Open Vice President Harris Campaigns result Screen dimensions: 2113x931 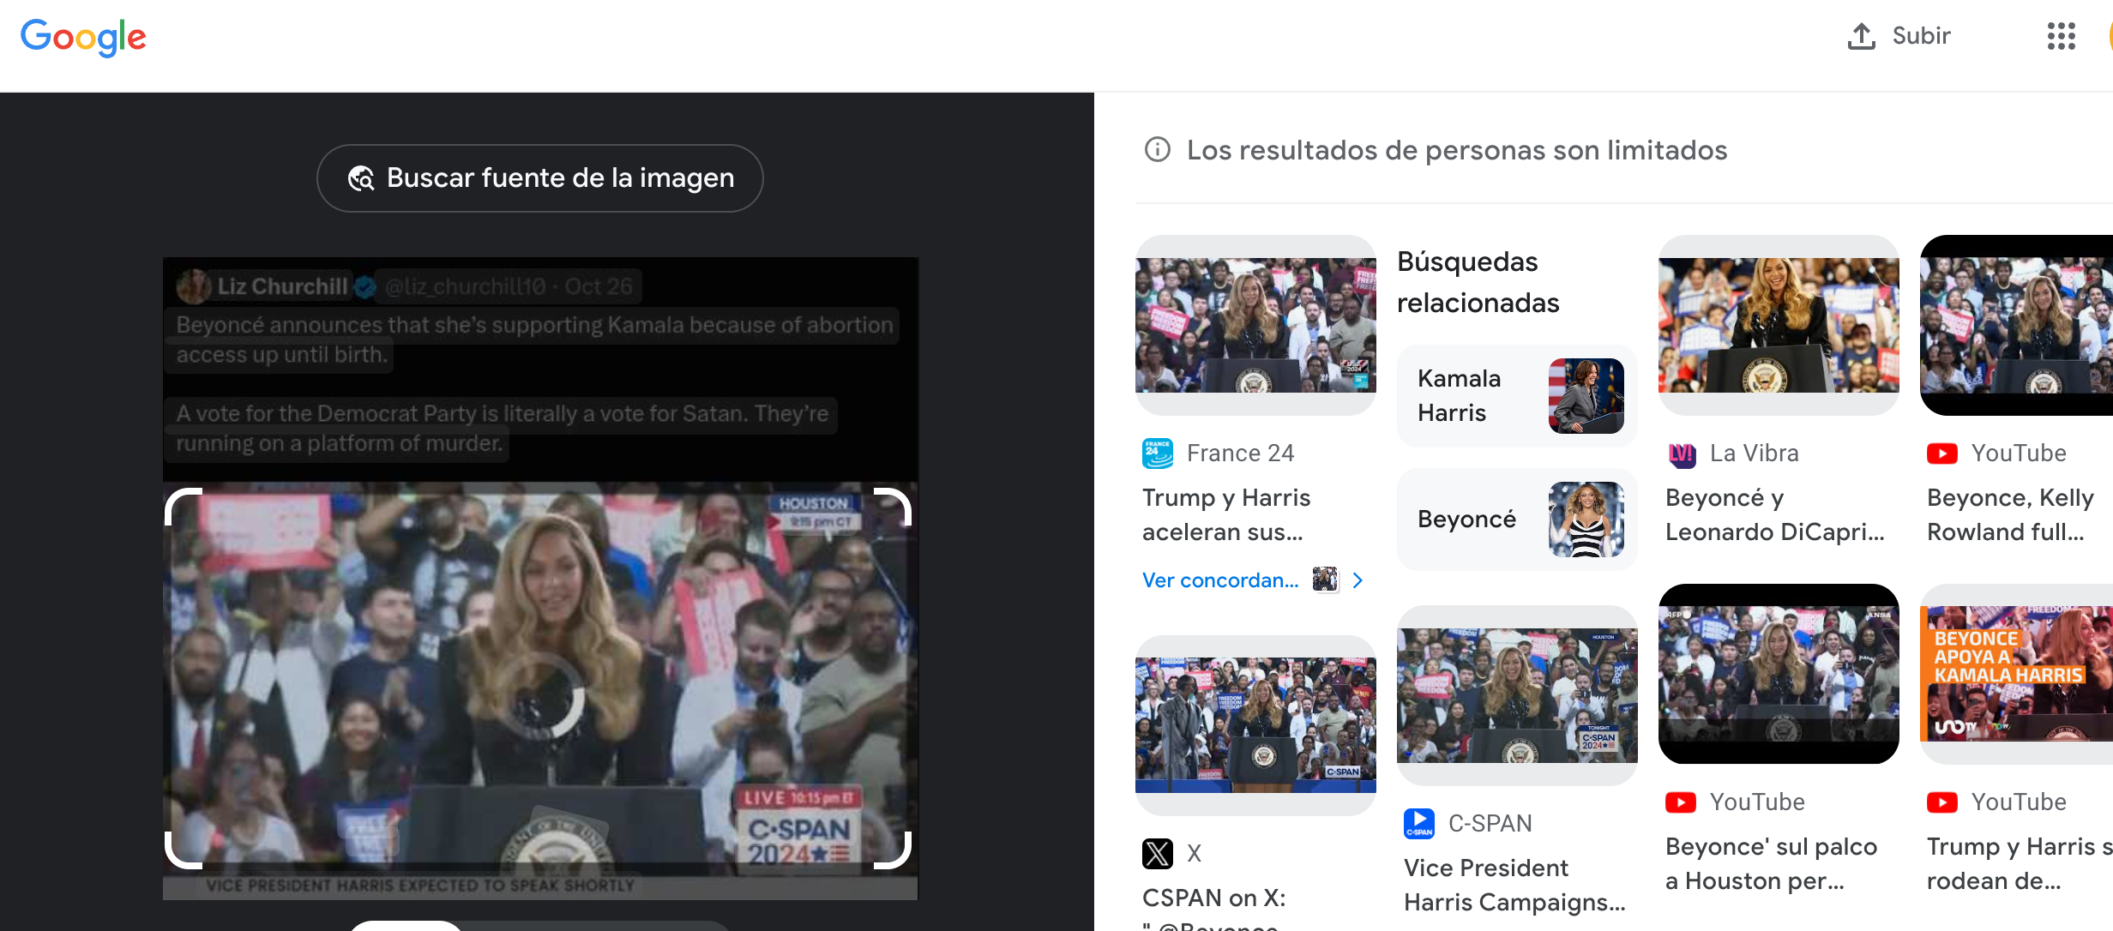(x=1514, y=885)
